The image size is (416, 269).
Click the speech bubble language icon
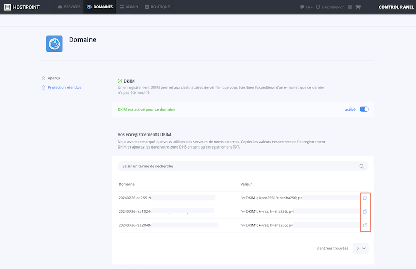click(302, 7)
